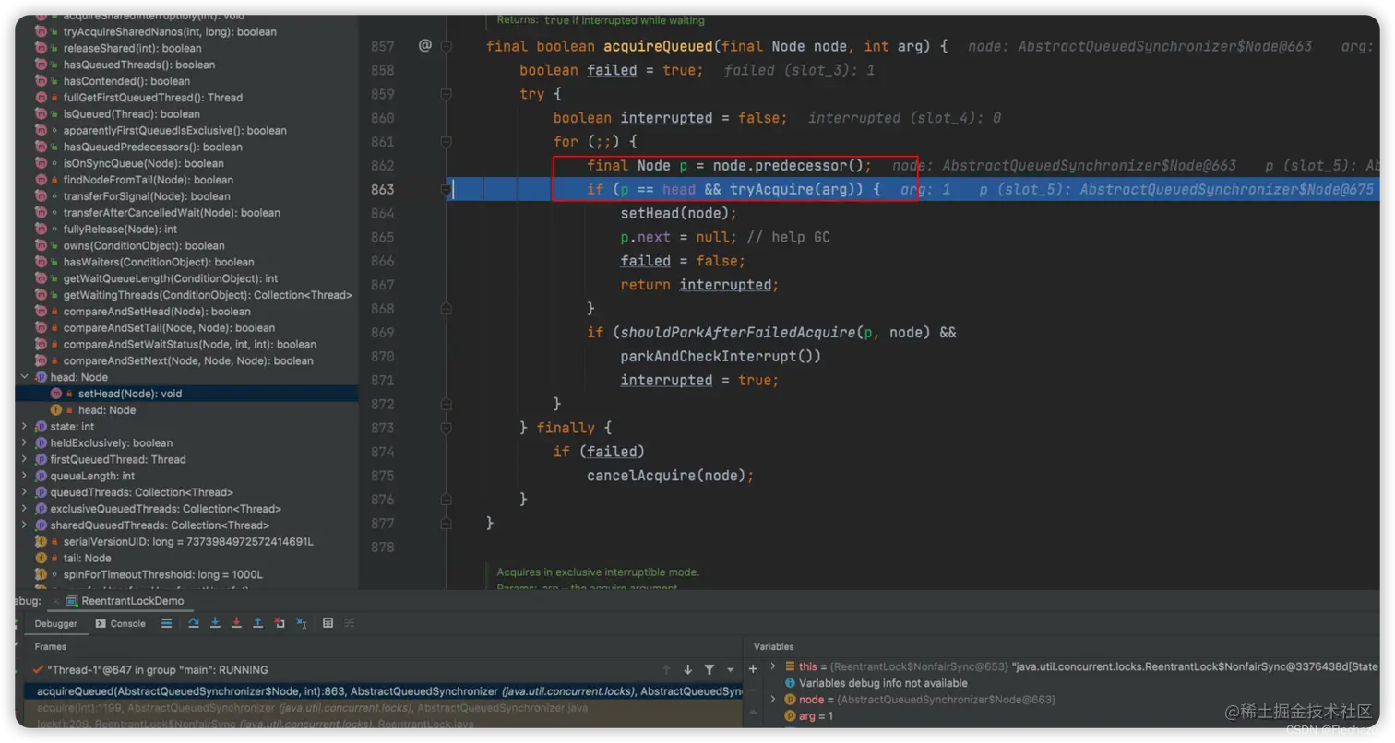Expand queuedThreads: Collection<Thread> property
This screenshot has height=743, width=1395.
click(x=25, y=492)
